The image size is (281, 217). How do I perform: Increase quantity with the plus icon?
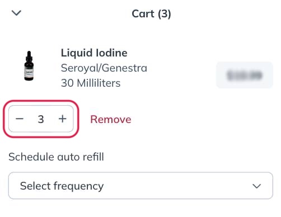[x=63, y=119]
